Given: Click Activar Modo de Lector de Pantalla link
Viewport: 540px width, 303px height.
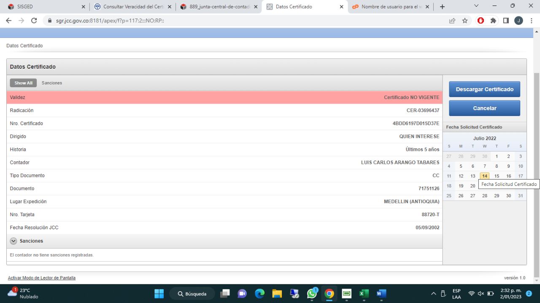Looking at the screenshot, I should click(x=42, y=278).
